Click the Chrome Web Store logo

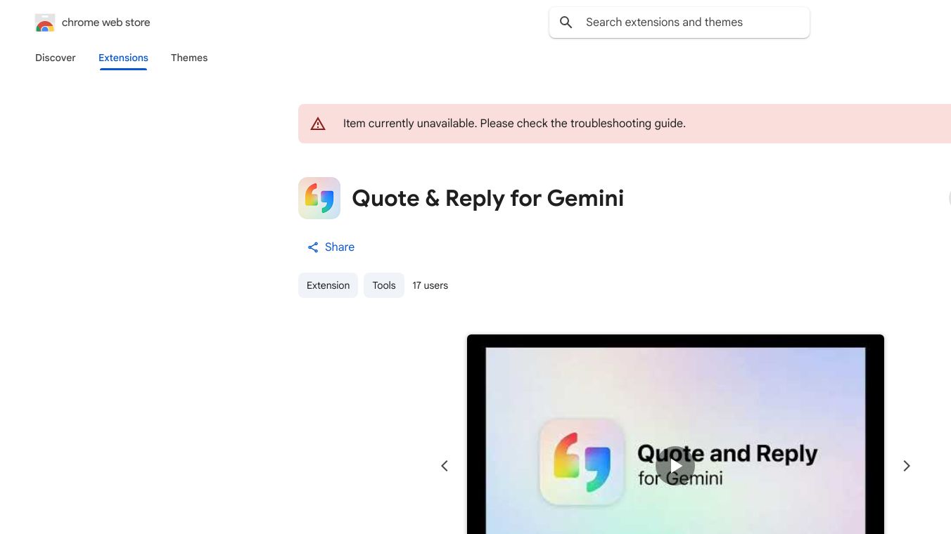pos(44,22)
